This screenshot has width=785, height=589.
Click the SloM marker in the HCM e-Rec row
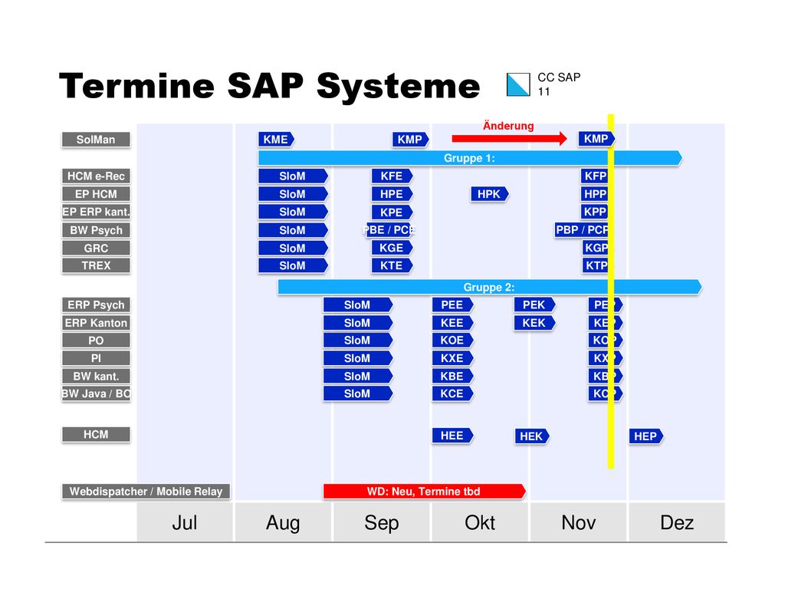click(x=293, y=176)
